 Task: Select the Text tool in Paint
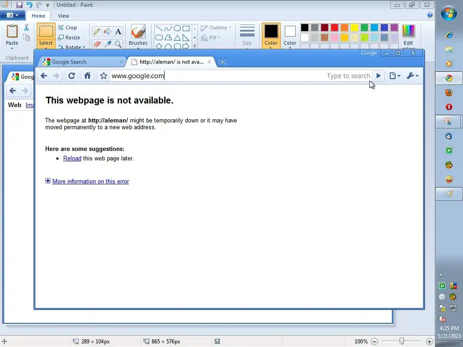pyautogui.click(x=118, y=31)
